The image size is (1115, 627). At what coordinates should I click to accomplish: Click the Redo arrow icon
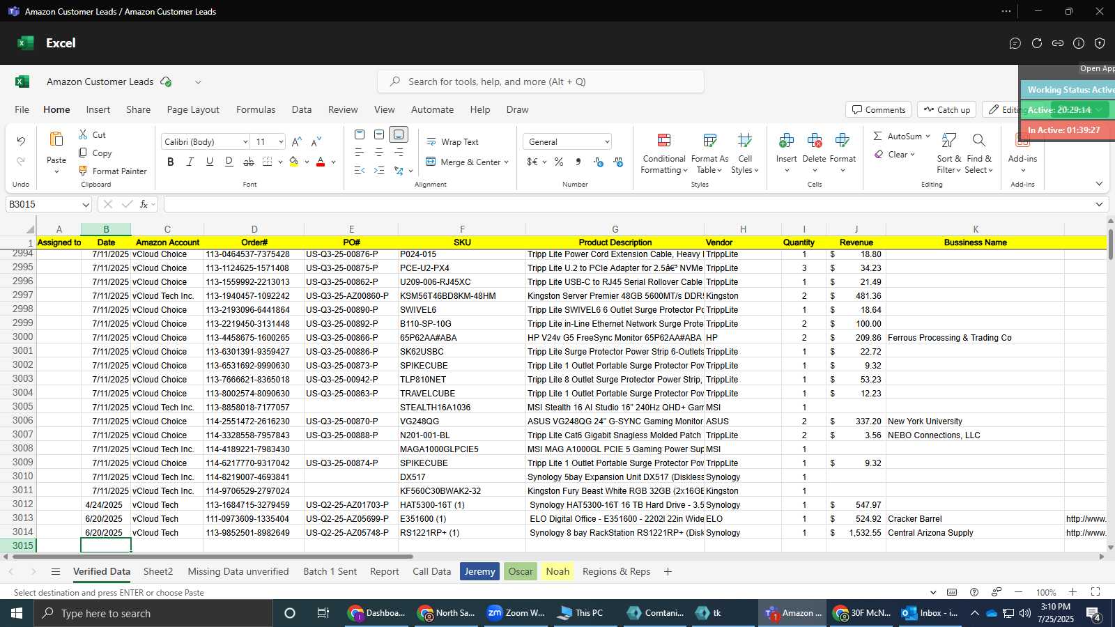(x=21, y=161)
